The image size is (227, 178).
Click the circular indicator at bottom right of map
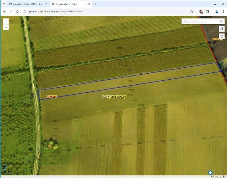(x=210, y=173)
